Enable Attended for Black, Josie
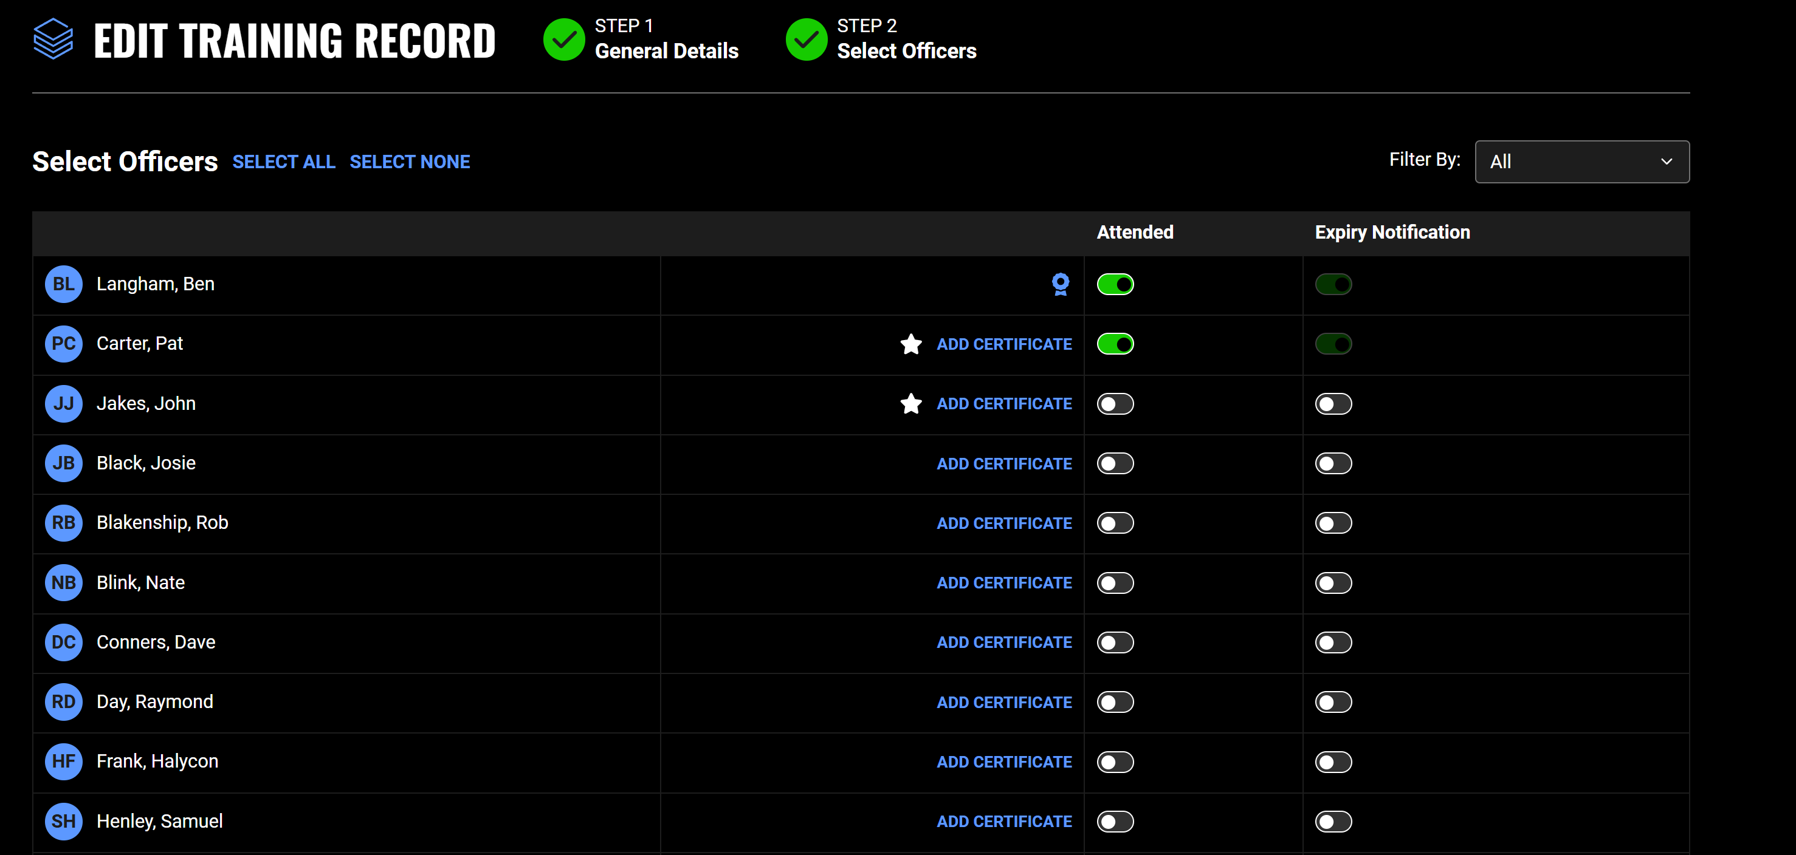1796x855 pixels. click(1115, 463)
